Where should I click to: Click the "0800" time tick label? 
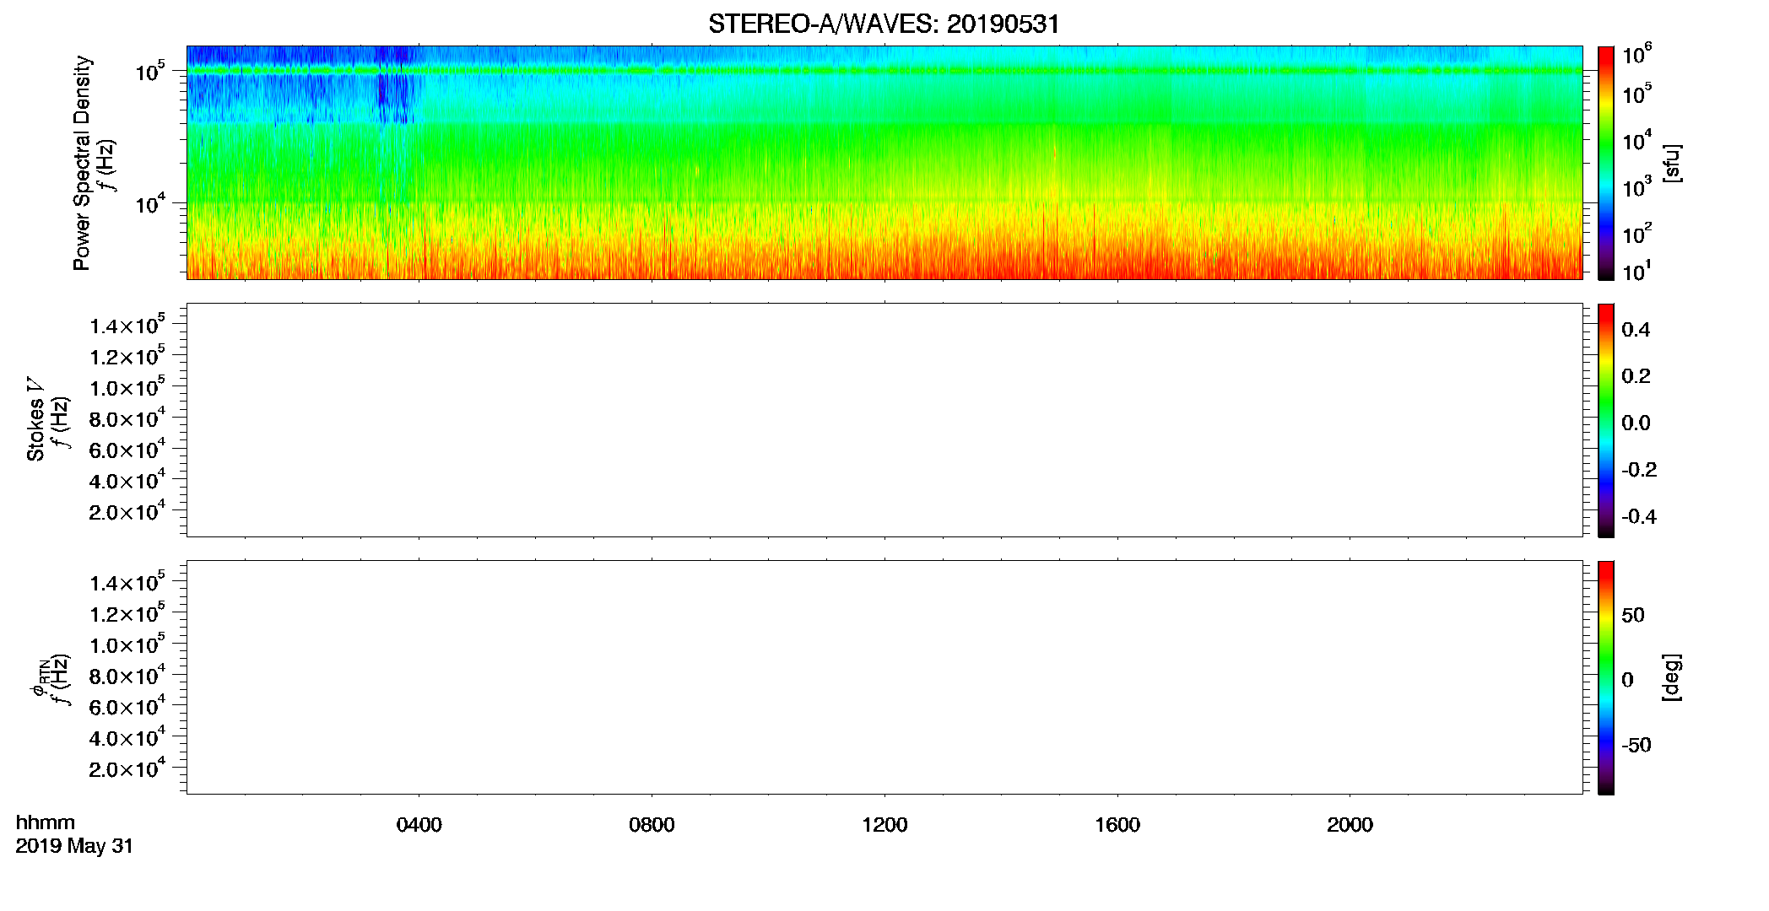click(652, 825)
